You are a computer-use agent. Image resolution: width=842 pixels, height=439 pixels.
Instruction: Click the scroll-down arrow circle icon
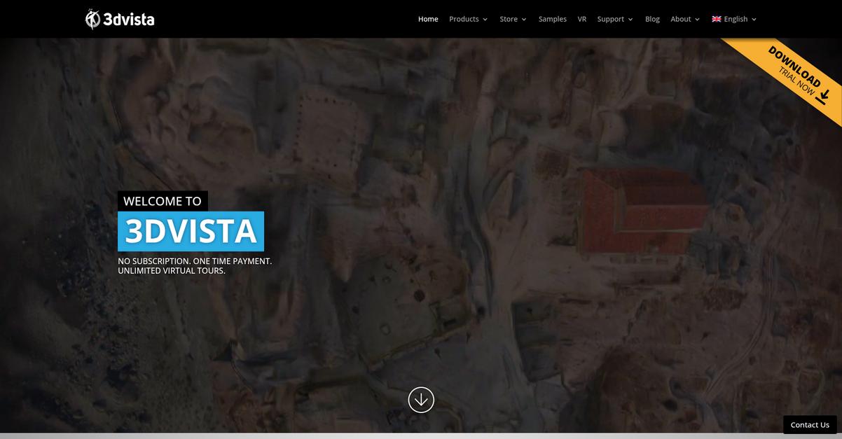click(421, 400)
